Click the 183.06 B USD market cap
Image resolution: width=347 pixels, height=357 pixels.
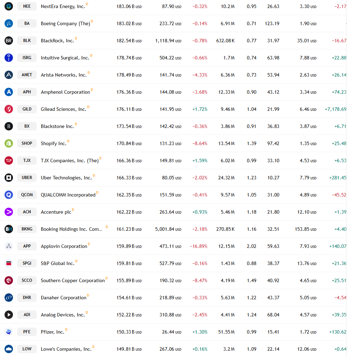[129, 7]
